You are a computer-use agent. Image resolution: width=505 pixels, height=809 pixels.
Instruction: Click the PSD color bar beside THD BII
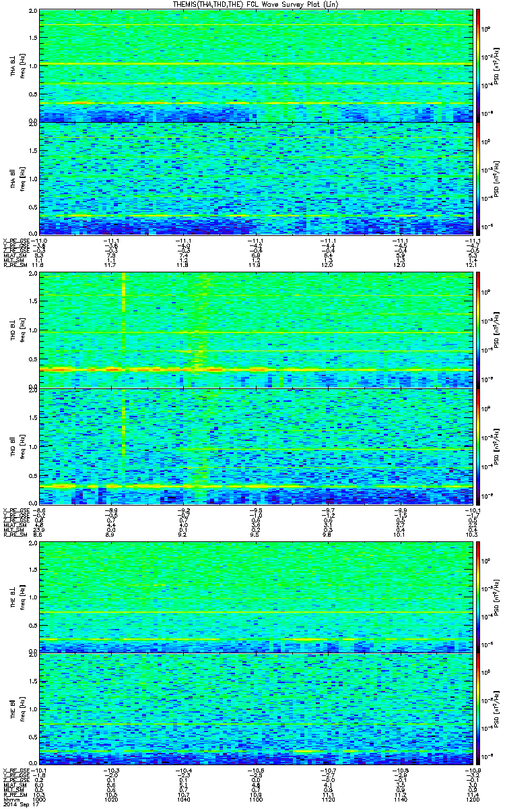[478, 446]
